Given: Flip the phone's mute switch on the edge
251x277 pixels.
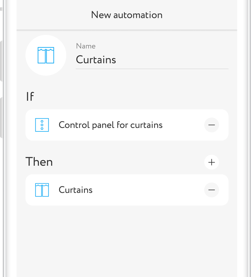Looking at the screenshot, I should [x=1, y=8].
